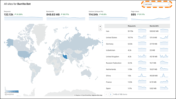This screenshot has width=176, height=99.
Task: Zoom out on the map
Action: 100,29
